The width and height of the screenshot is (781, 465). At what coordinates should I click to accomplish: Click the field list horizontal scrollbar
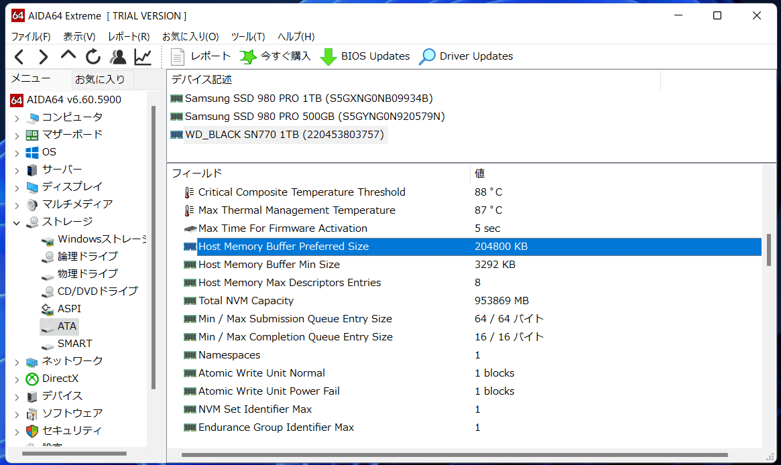click(x=455, y=454)
